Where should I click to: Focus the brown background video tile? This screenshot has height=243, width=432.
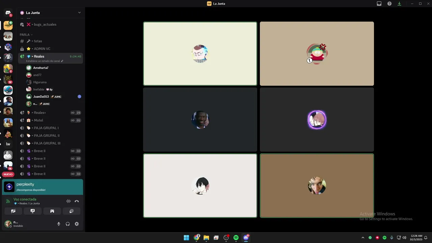[317, 186]
